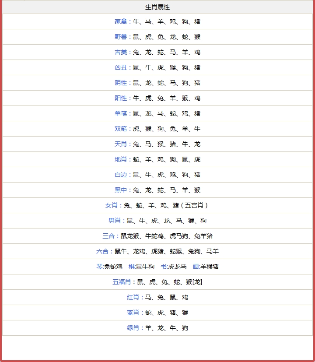This screenshot has height=362, width=315.
Task: Select the 女肖 label
Action: (x=112, y=205)
